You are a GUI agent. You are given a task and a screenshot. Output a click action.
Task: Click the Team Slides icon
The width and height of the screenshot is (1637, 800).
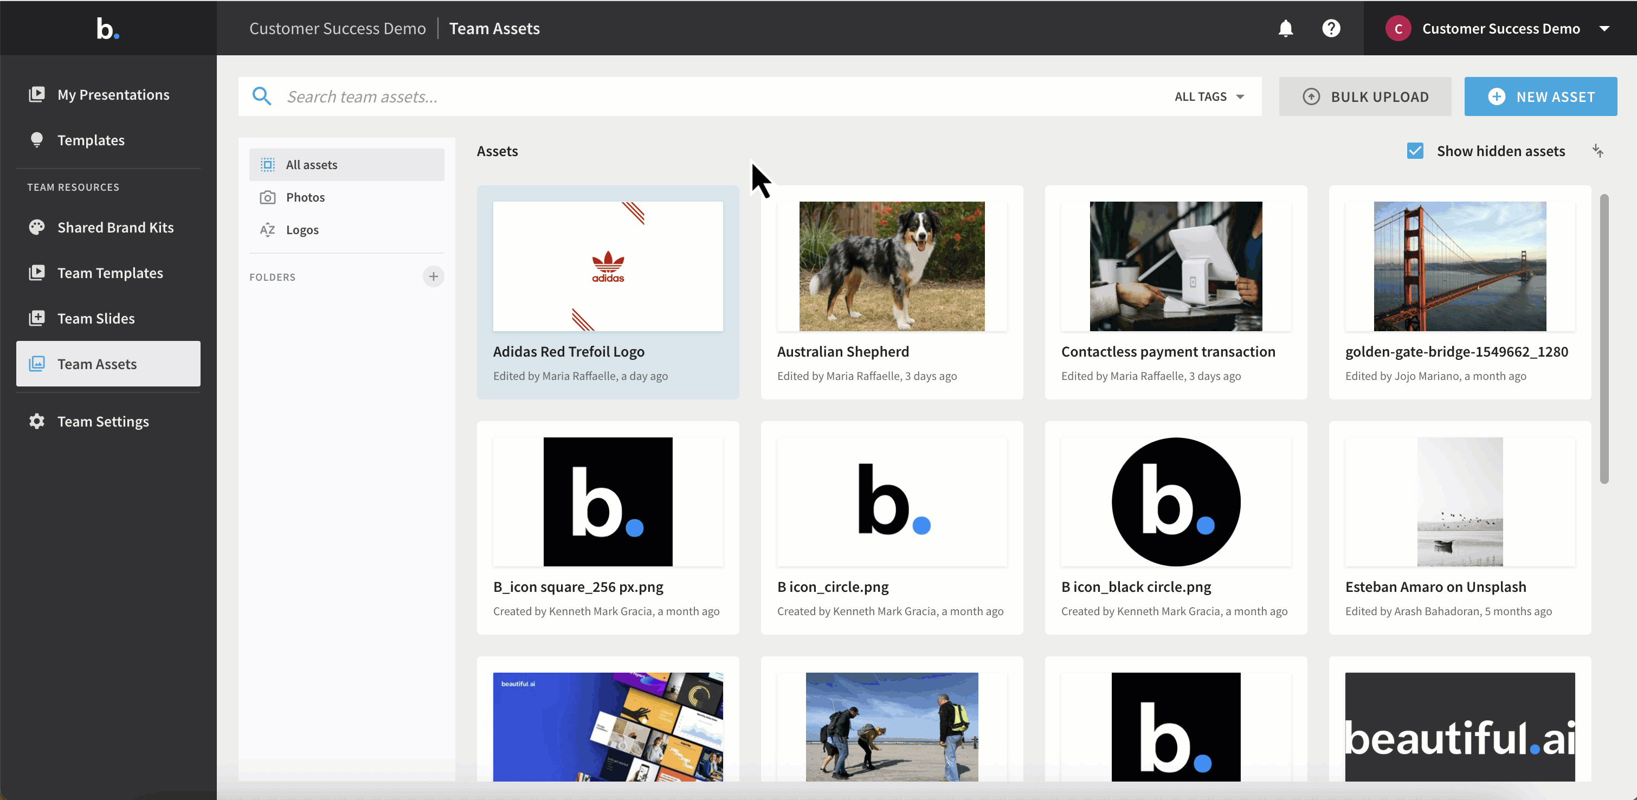[x=37, y=318]
